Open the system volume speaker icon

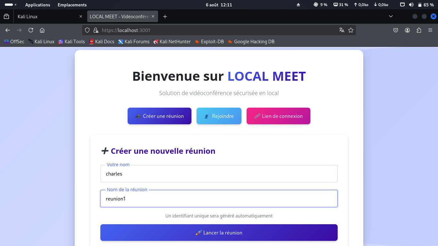(411, 5)
